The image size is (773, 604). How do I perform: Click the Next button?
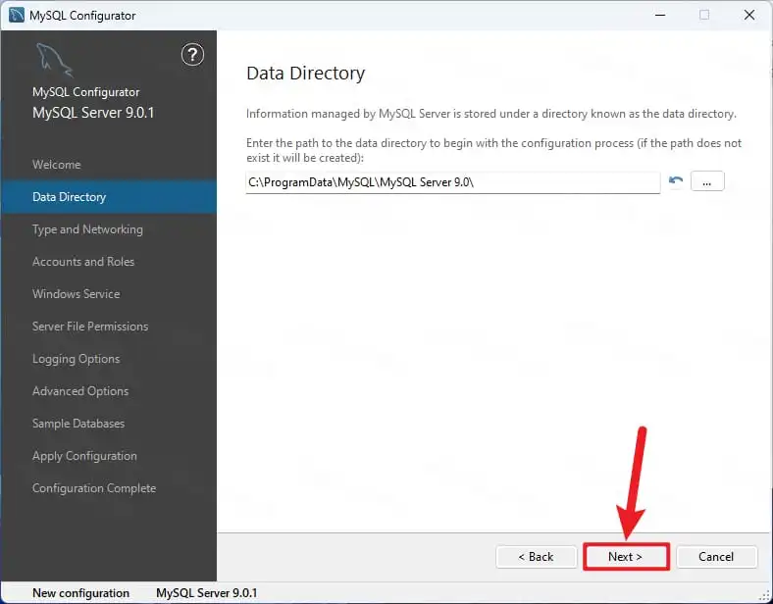point(626,557)
